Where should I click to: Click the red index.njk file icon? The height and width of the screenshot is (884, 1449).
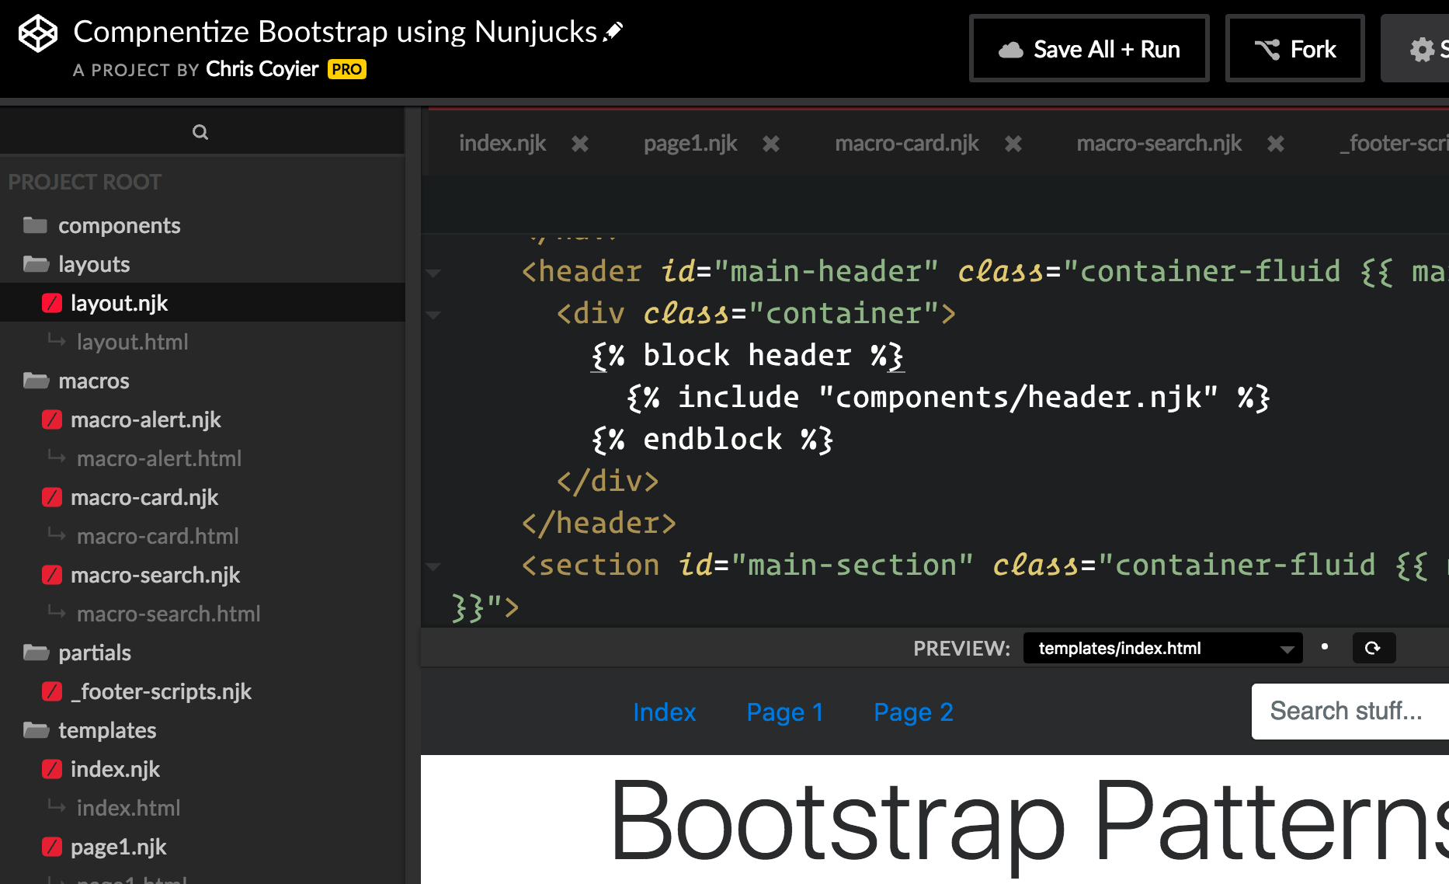click(51, 769)
